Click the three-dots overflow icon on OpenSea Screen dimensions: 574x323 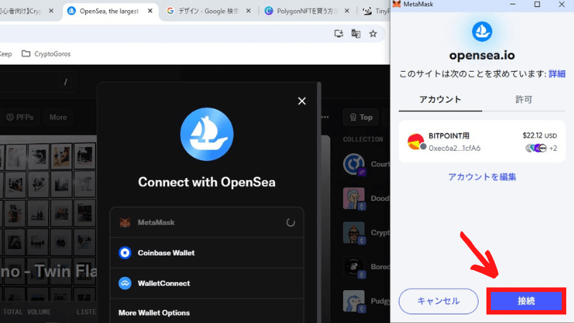325,117
